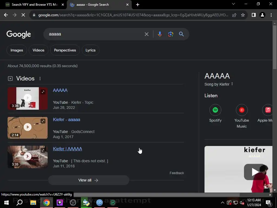Clear the search box text

[x=146, y=34]
